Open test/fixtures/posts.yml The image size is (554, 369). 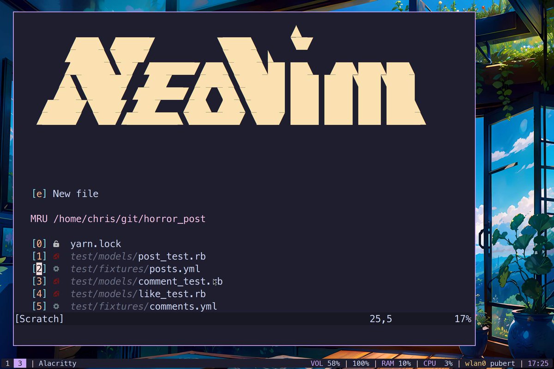point(135,269)
